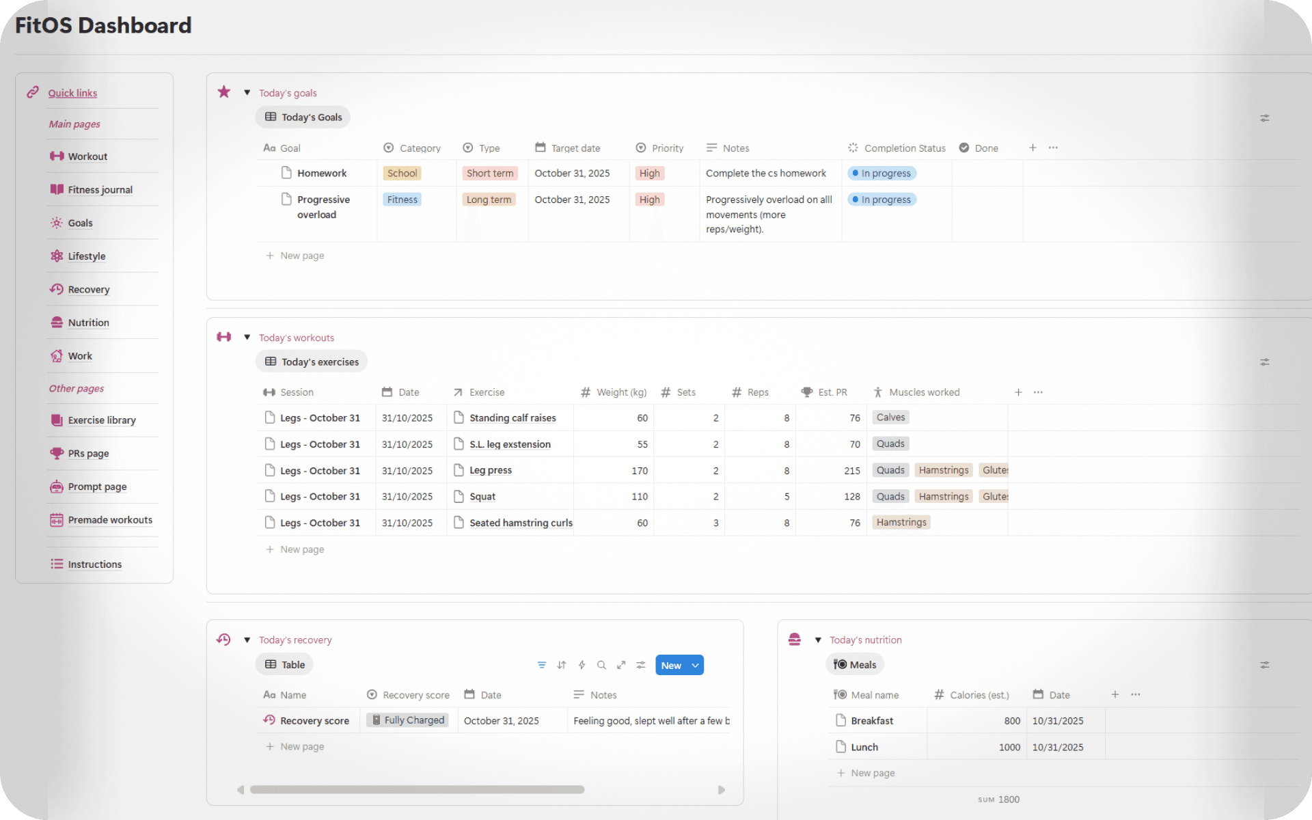Open view settings for Today's Goals
The image size is (1312, 820).
click(1264, 118)
